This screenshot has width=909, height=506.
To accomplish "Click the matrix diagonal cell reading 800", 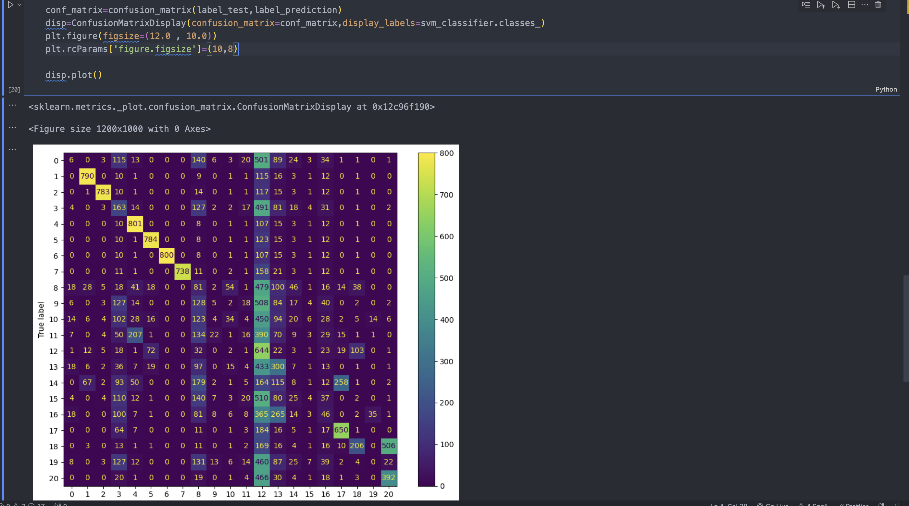I will pos(167,255).
